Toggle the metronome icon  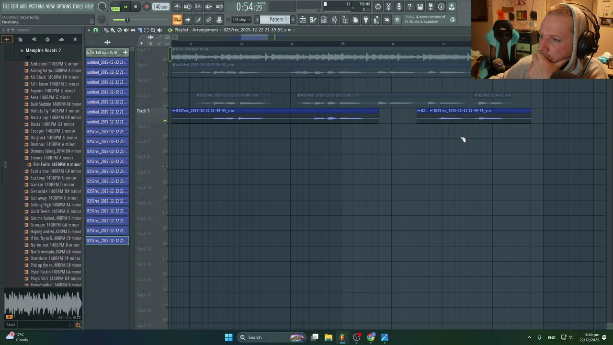click(x=177, y=7)
